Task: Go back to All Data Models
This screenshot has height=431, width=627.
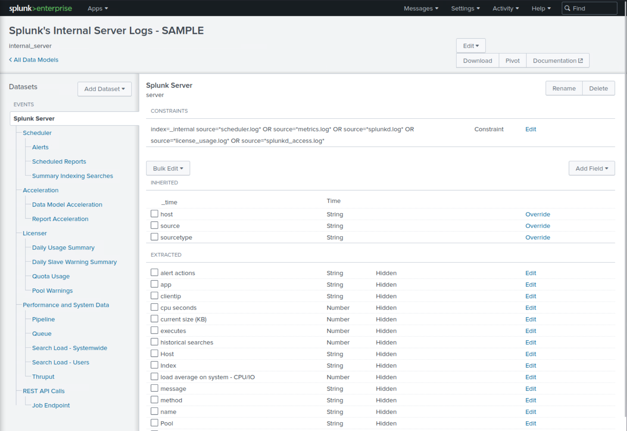Action: click(x=34, y=60)
